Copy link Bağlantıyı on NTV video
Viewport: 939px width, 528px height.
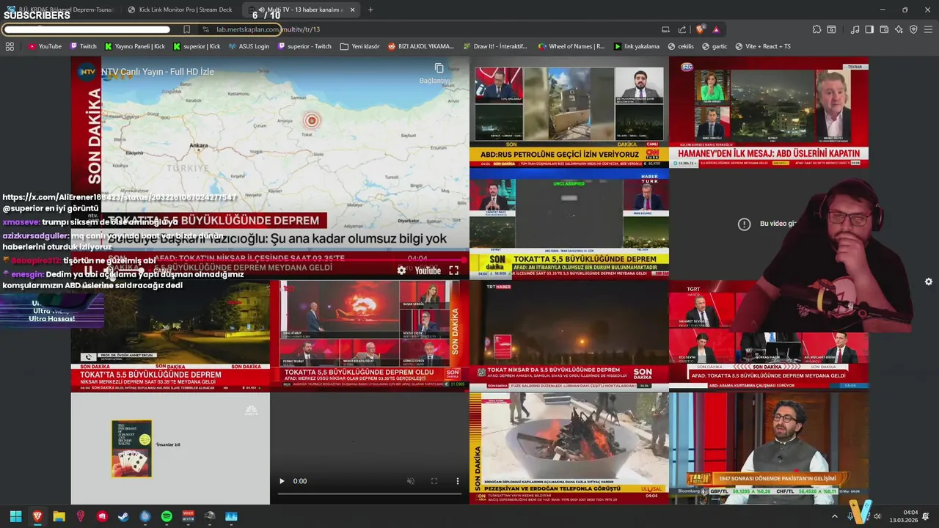pos(438,73)
